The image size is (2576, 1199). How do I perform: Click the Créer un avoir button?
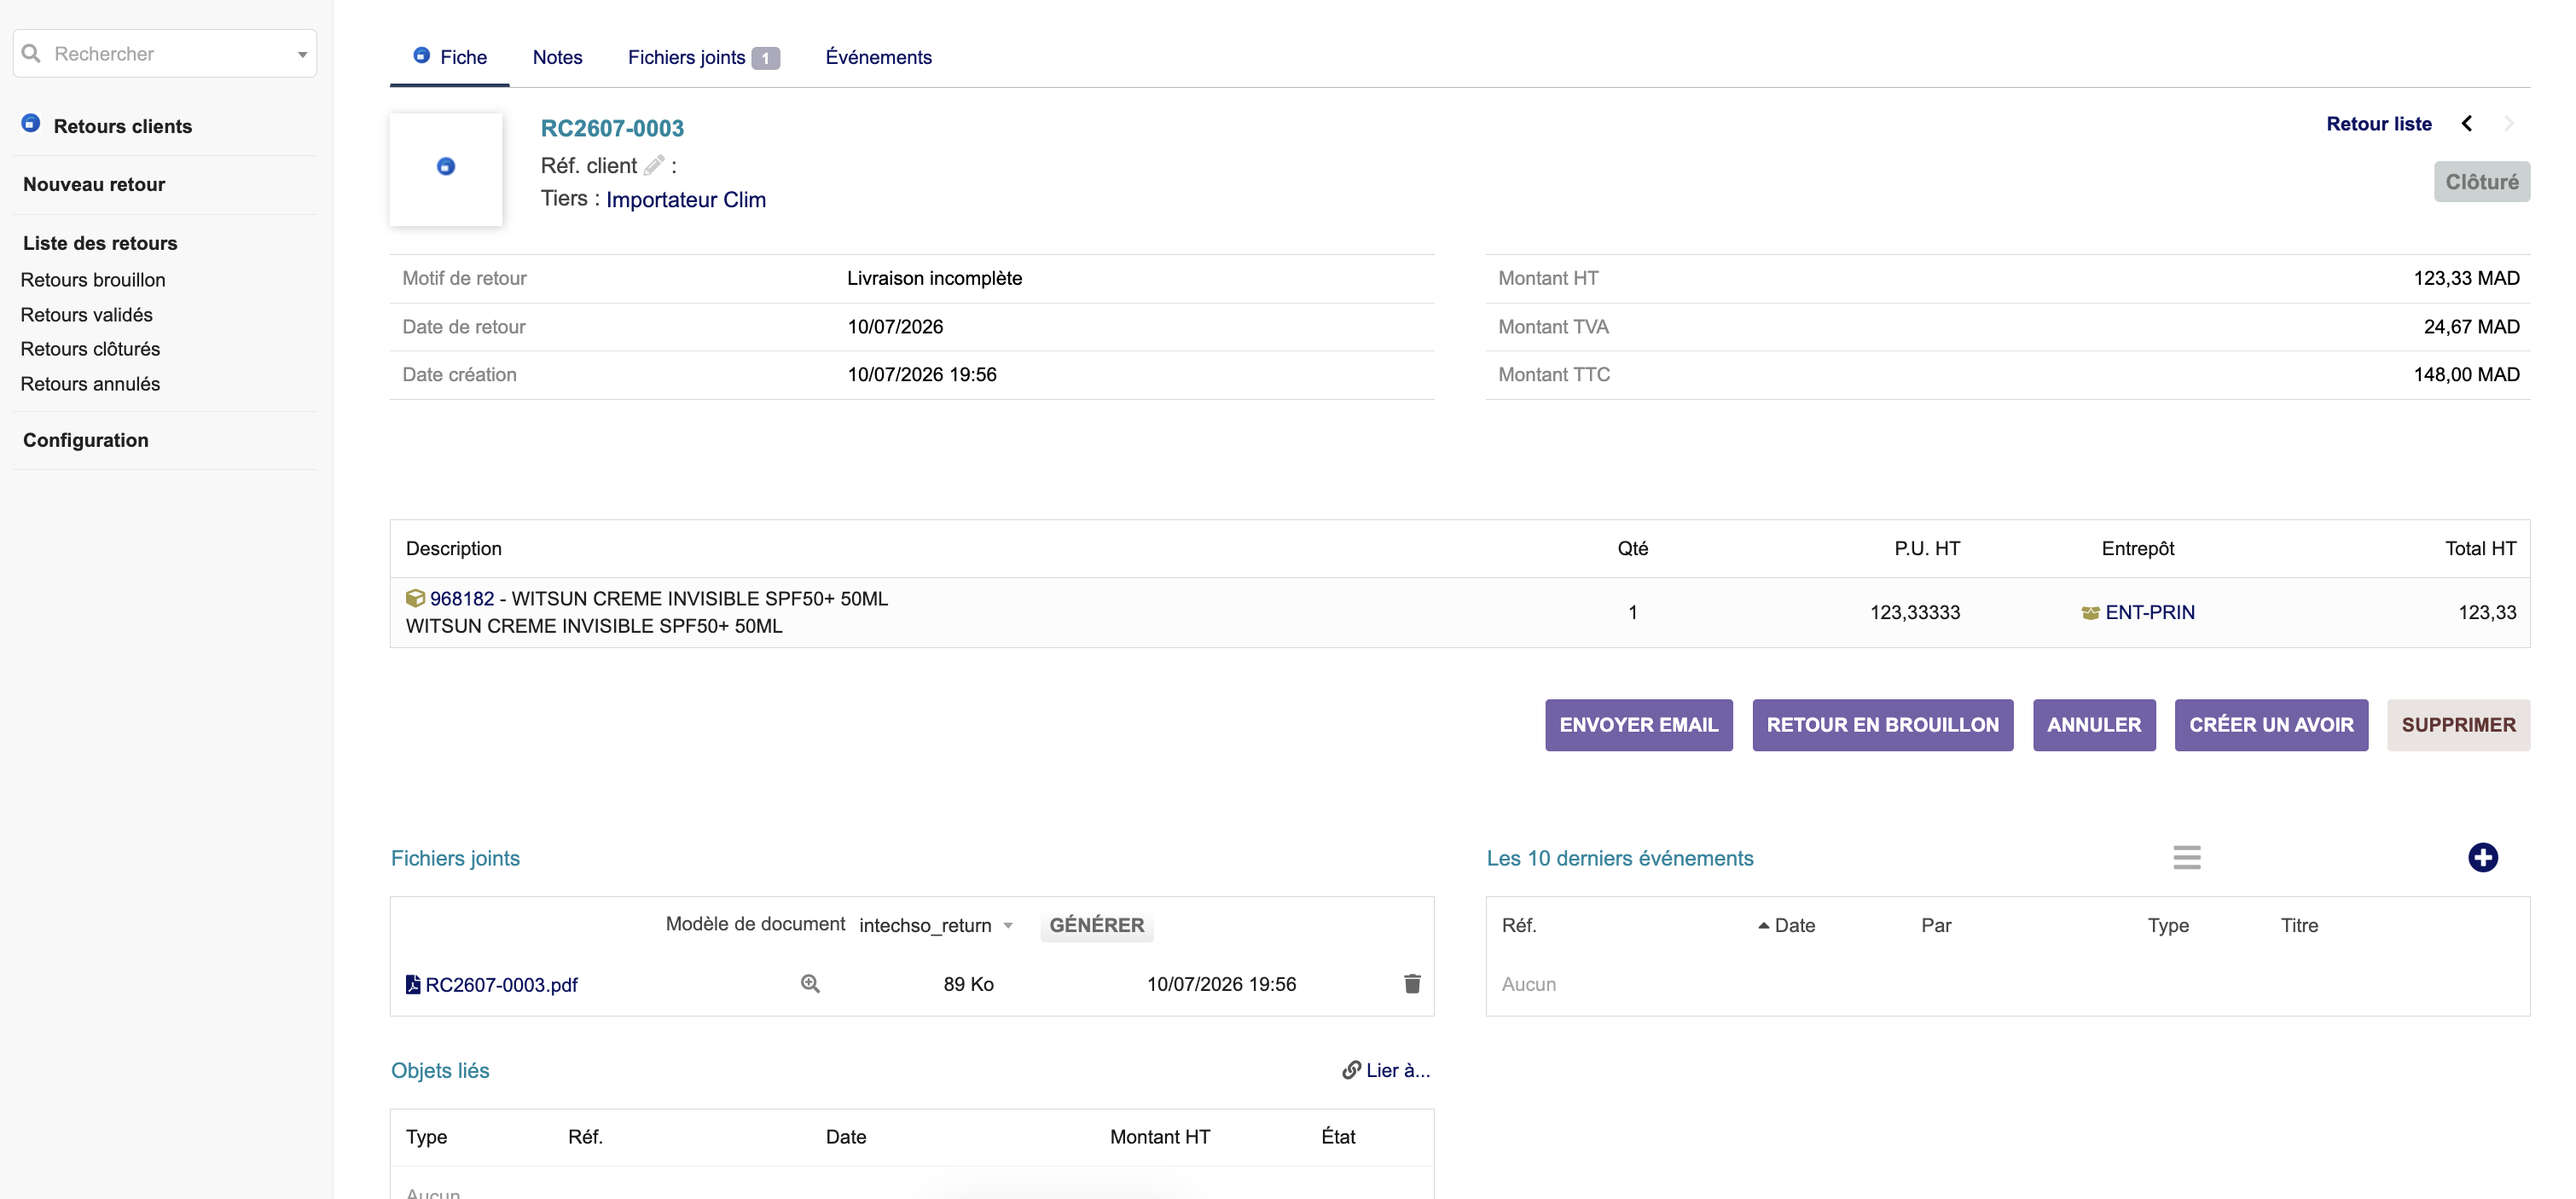pyautogui.click(x=2271, y=725)
